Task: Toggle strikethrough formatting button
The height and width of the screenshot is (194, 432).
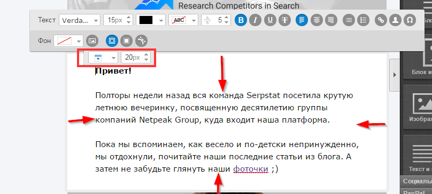Action: pos(285,20)
